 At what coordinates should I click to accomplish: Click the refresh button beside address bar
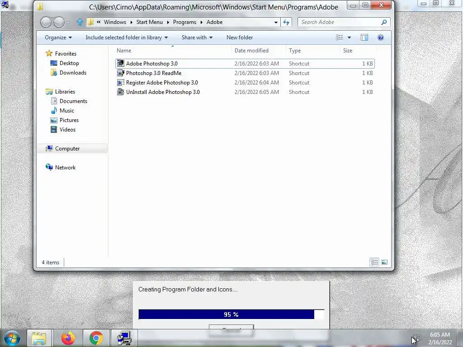click(x=286, y=22)
